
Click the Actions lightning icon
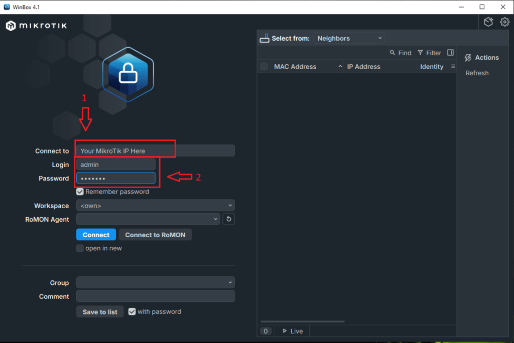[x=468, y=58]
